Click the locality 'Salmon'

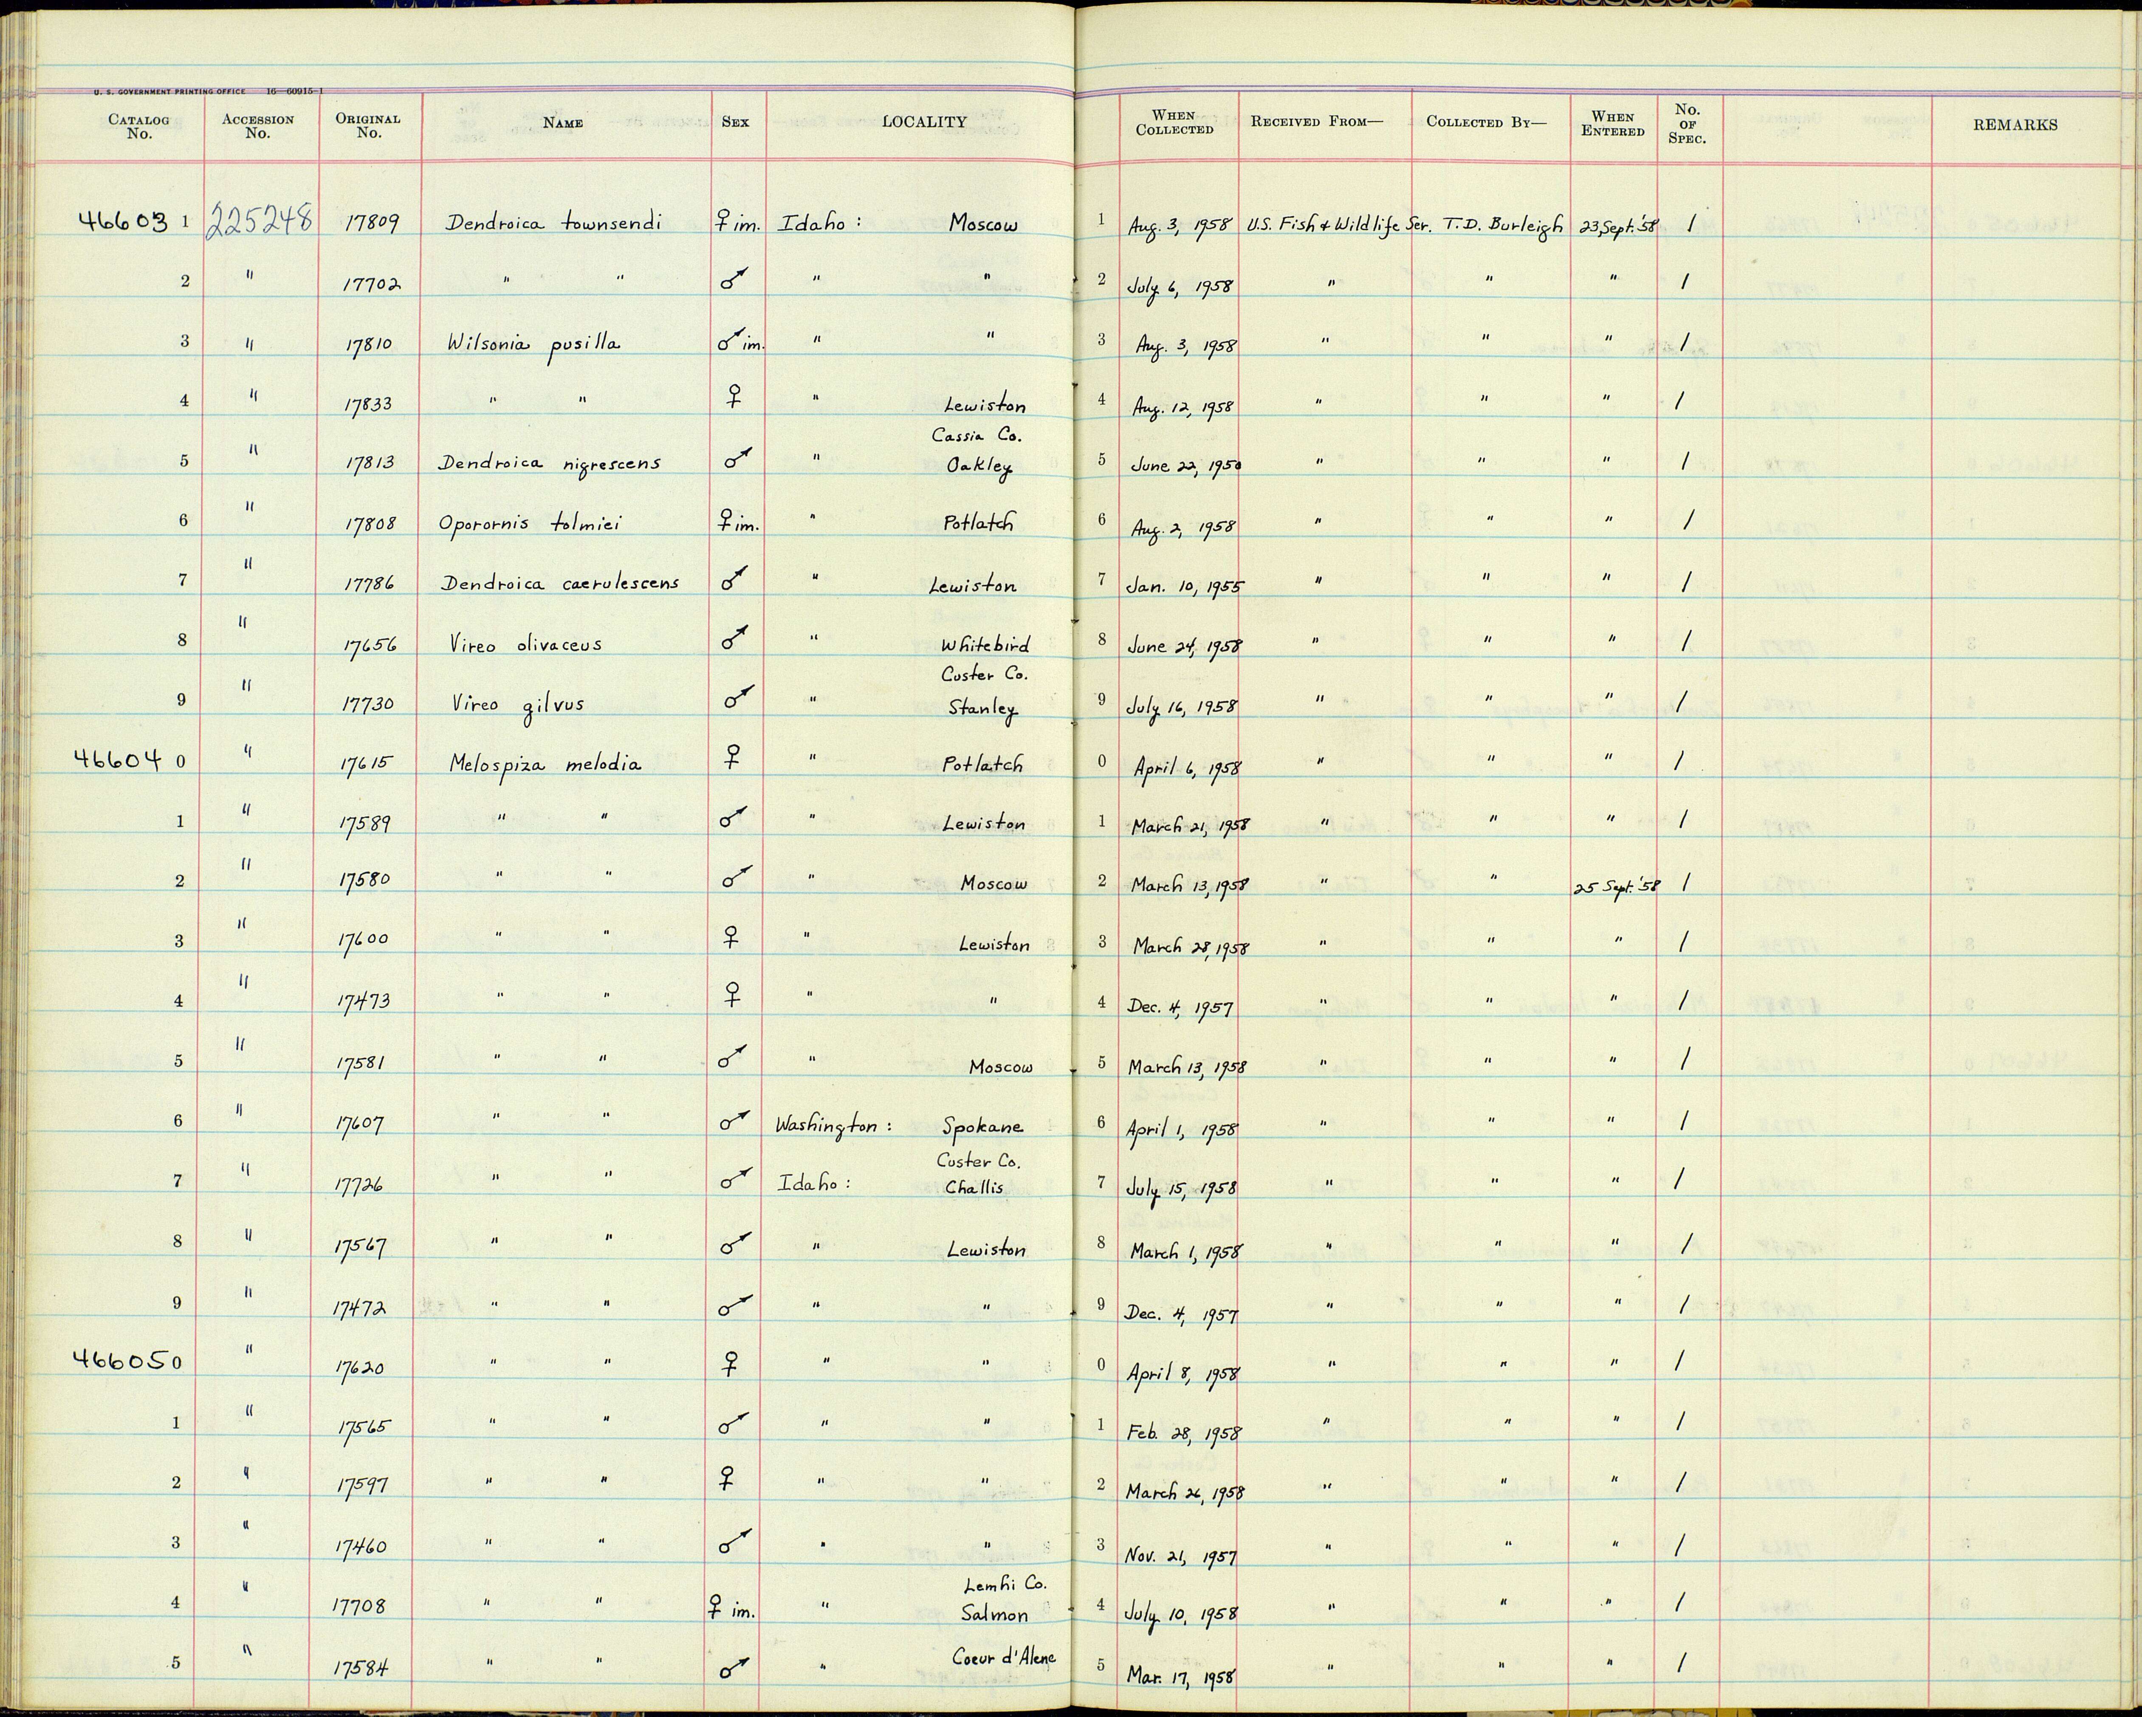(994, 1614)
